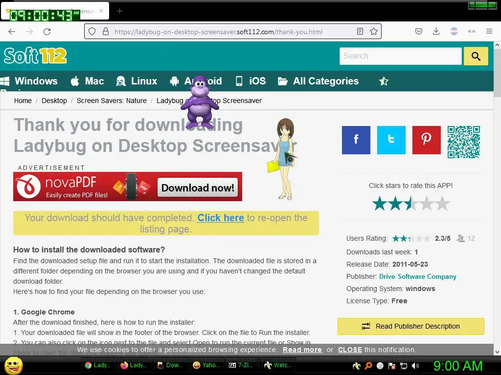Open a new browser tab with plus
Viewport: 501px width, 375px height.
click(x=119, y=11)
